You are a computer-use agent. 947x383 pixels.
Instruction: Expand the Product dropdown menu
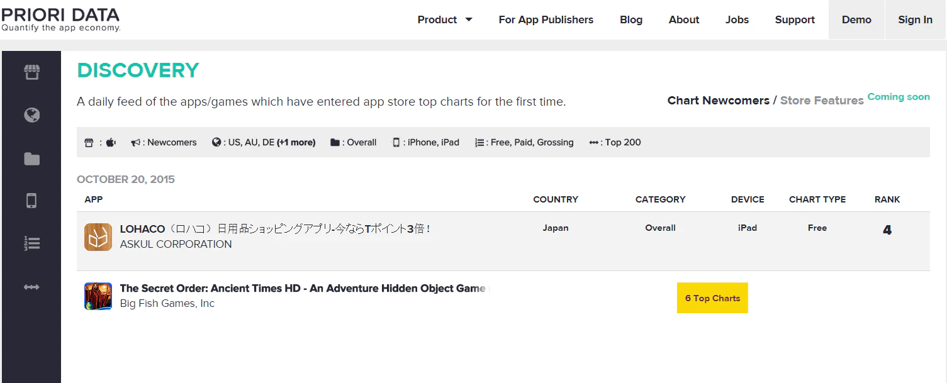[x=445, y=19]
